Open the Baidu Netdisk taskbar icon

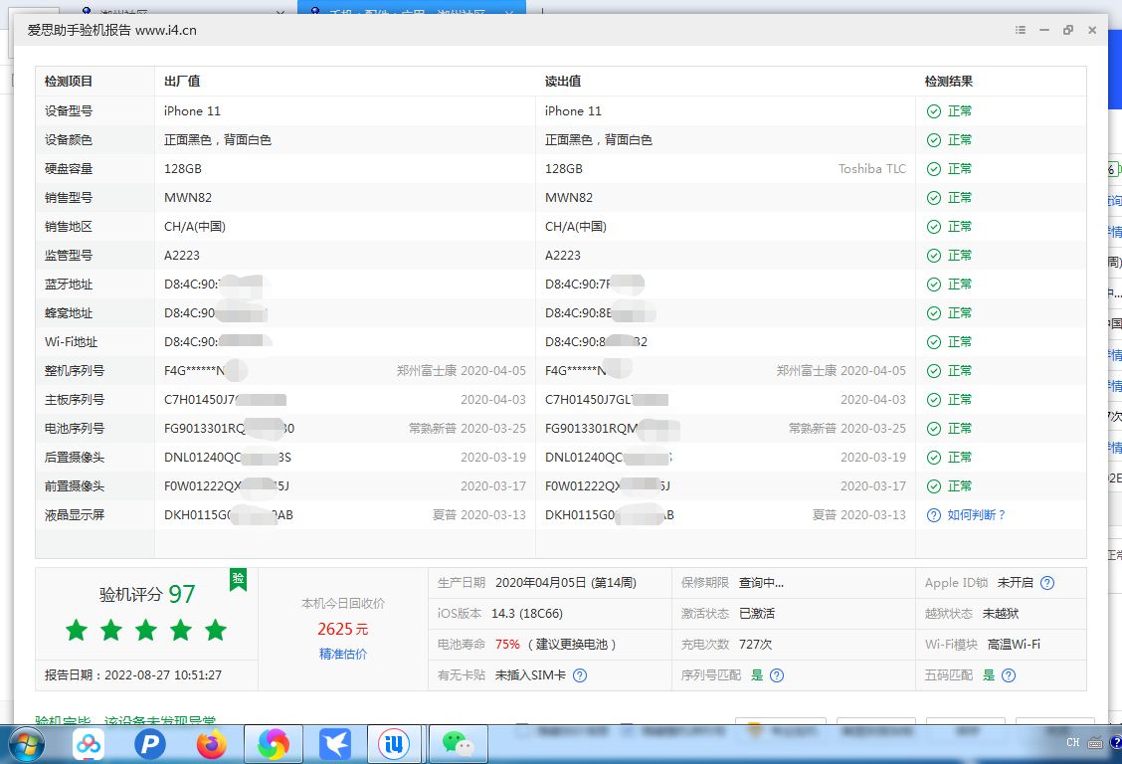[89, 744]
